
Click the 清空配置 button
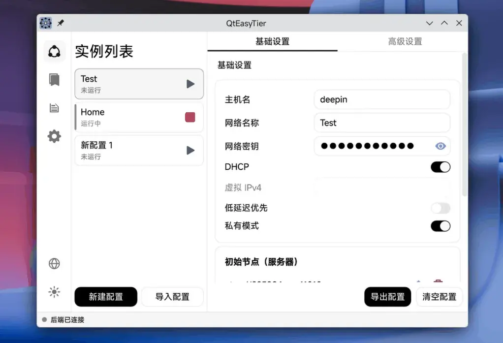[x=439, y=297]
